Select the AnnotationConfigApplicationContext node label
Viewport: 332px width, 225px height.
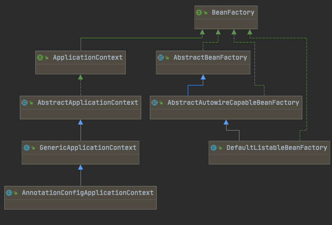click(87, 193)
